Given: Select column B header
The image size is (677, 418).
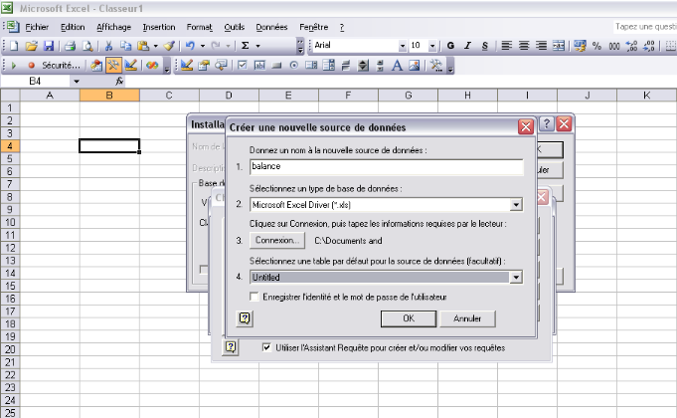Looking at the screenshot, I should (109, 96).
